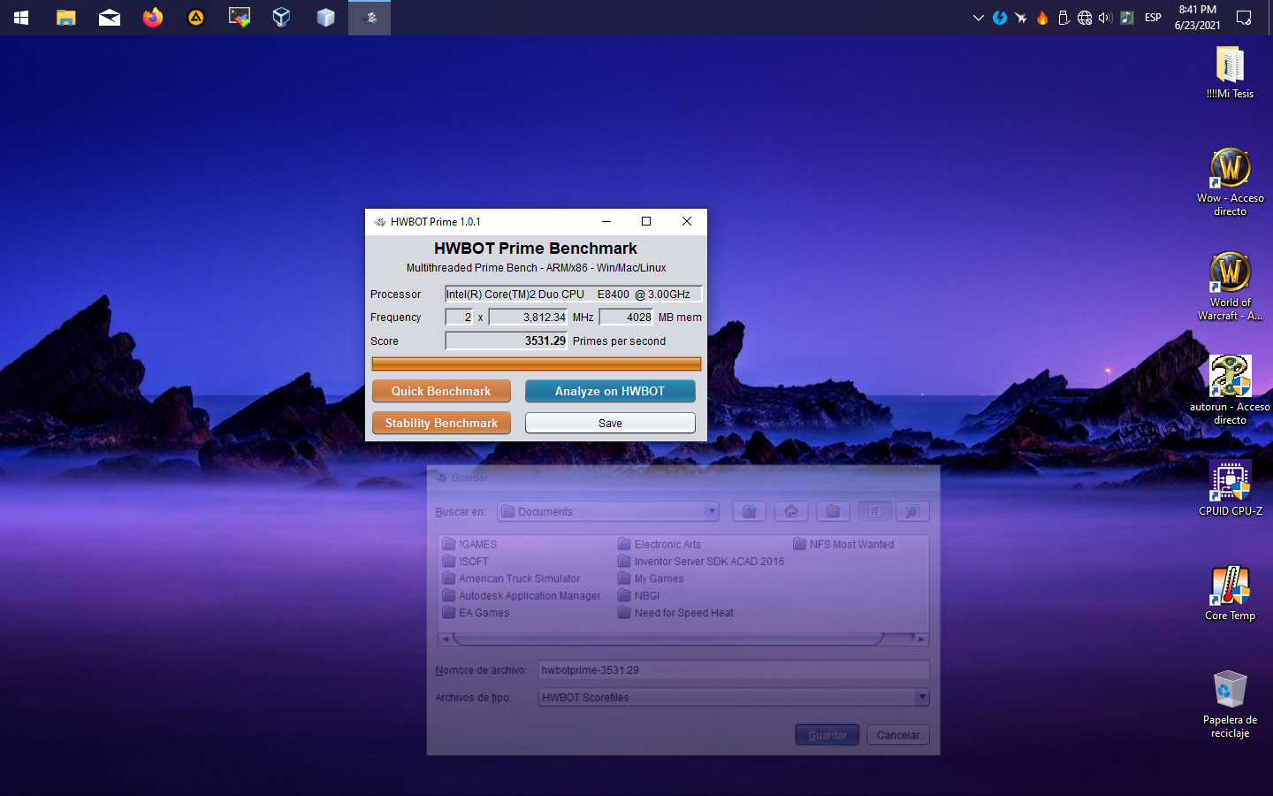Click the Save button in HWBOT Prime
This screenshot has width=1273, height=796.
tap(610, 423)
